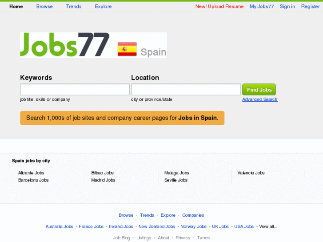Open My Jobs77 page

262,6
